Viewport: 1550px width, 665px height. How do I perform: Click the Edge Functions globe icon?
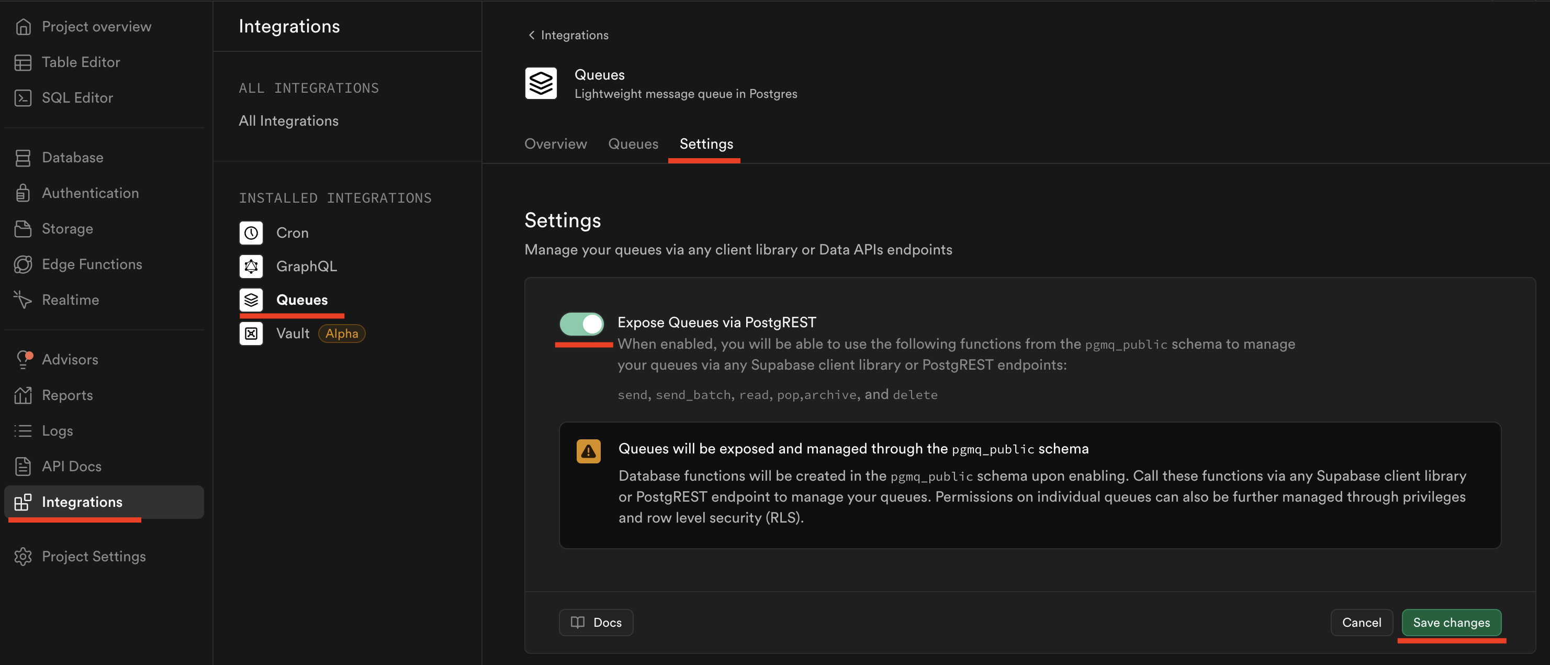23,264
